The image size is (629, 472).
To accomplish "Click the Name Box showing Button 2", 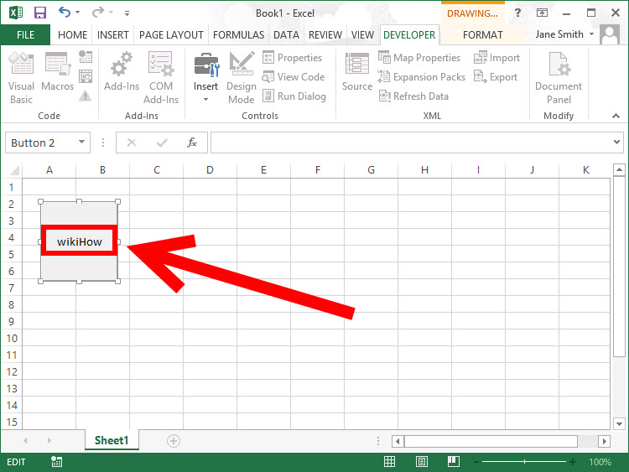I will pos(40,143).
